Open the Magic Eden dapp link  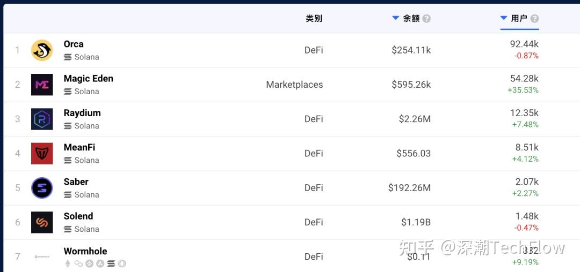[x=88, y=78]
